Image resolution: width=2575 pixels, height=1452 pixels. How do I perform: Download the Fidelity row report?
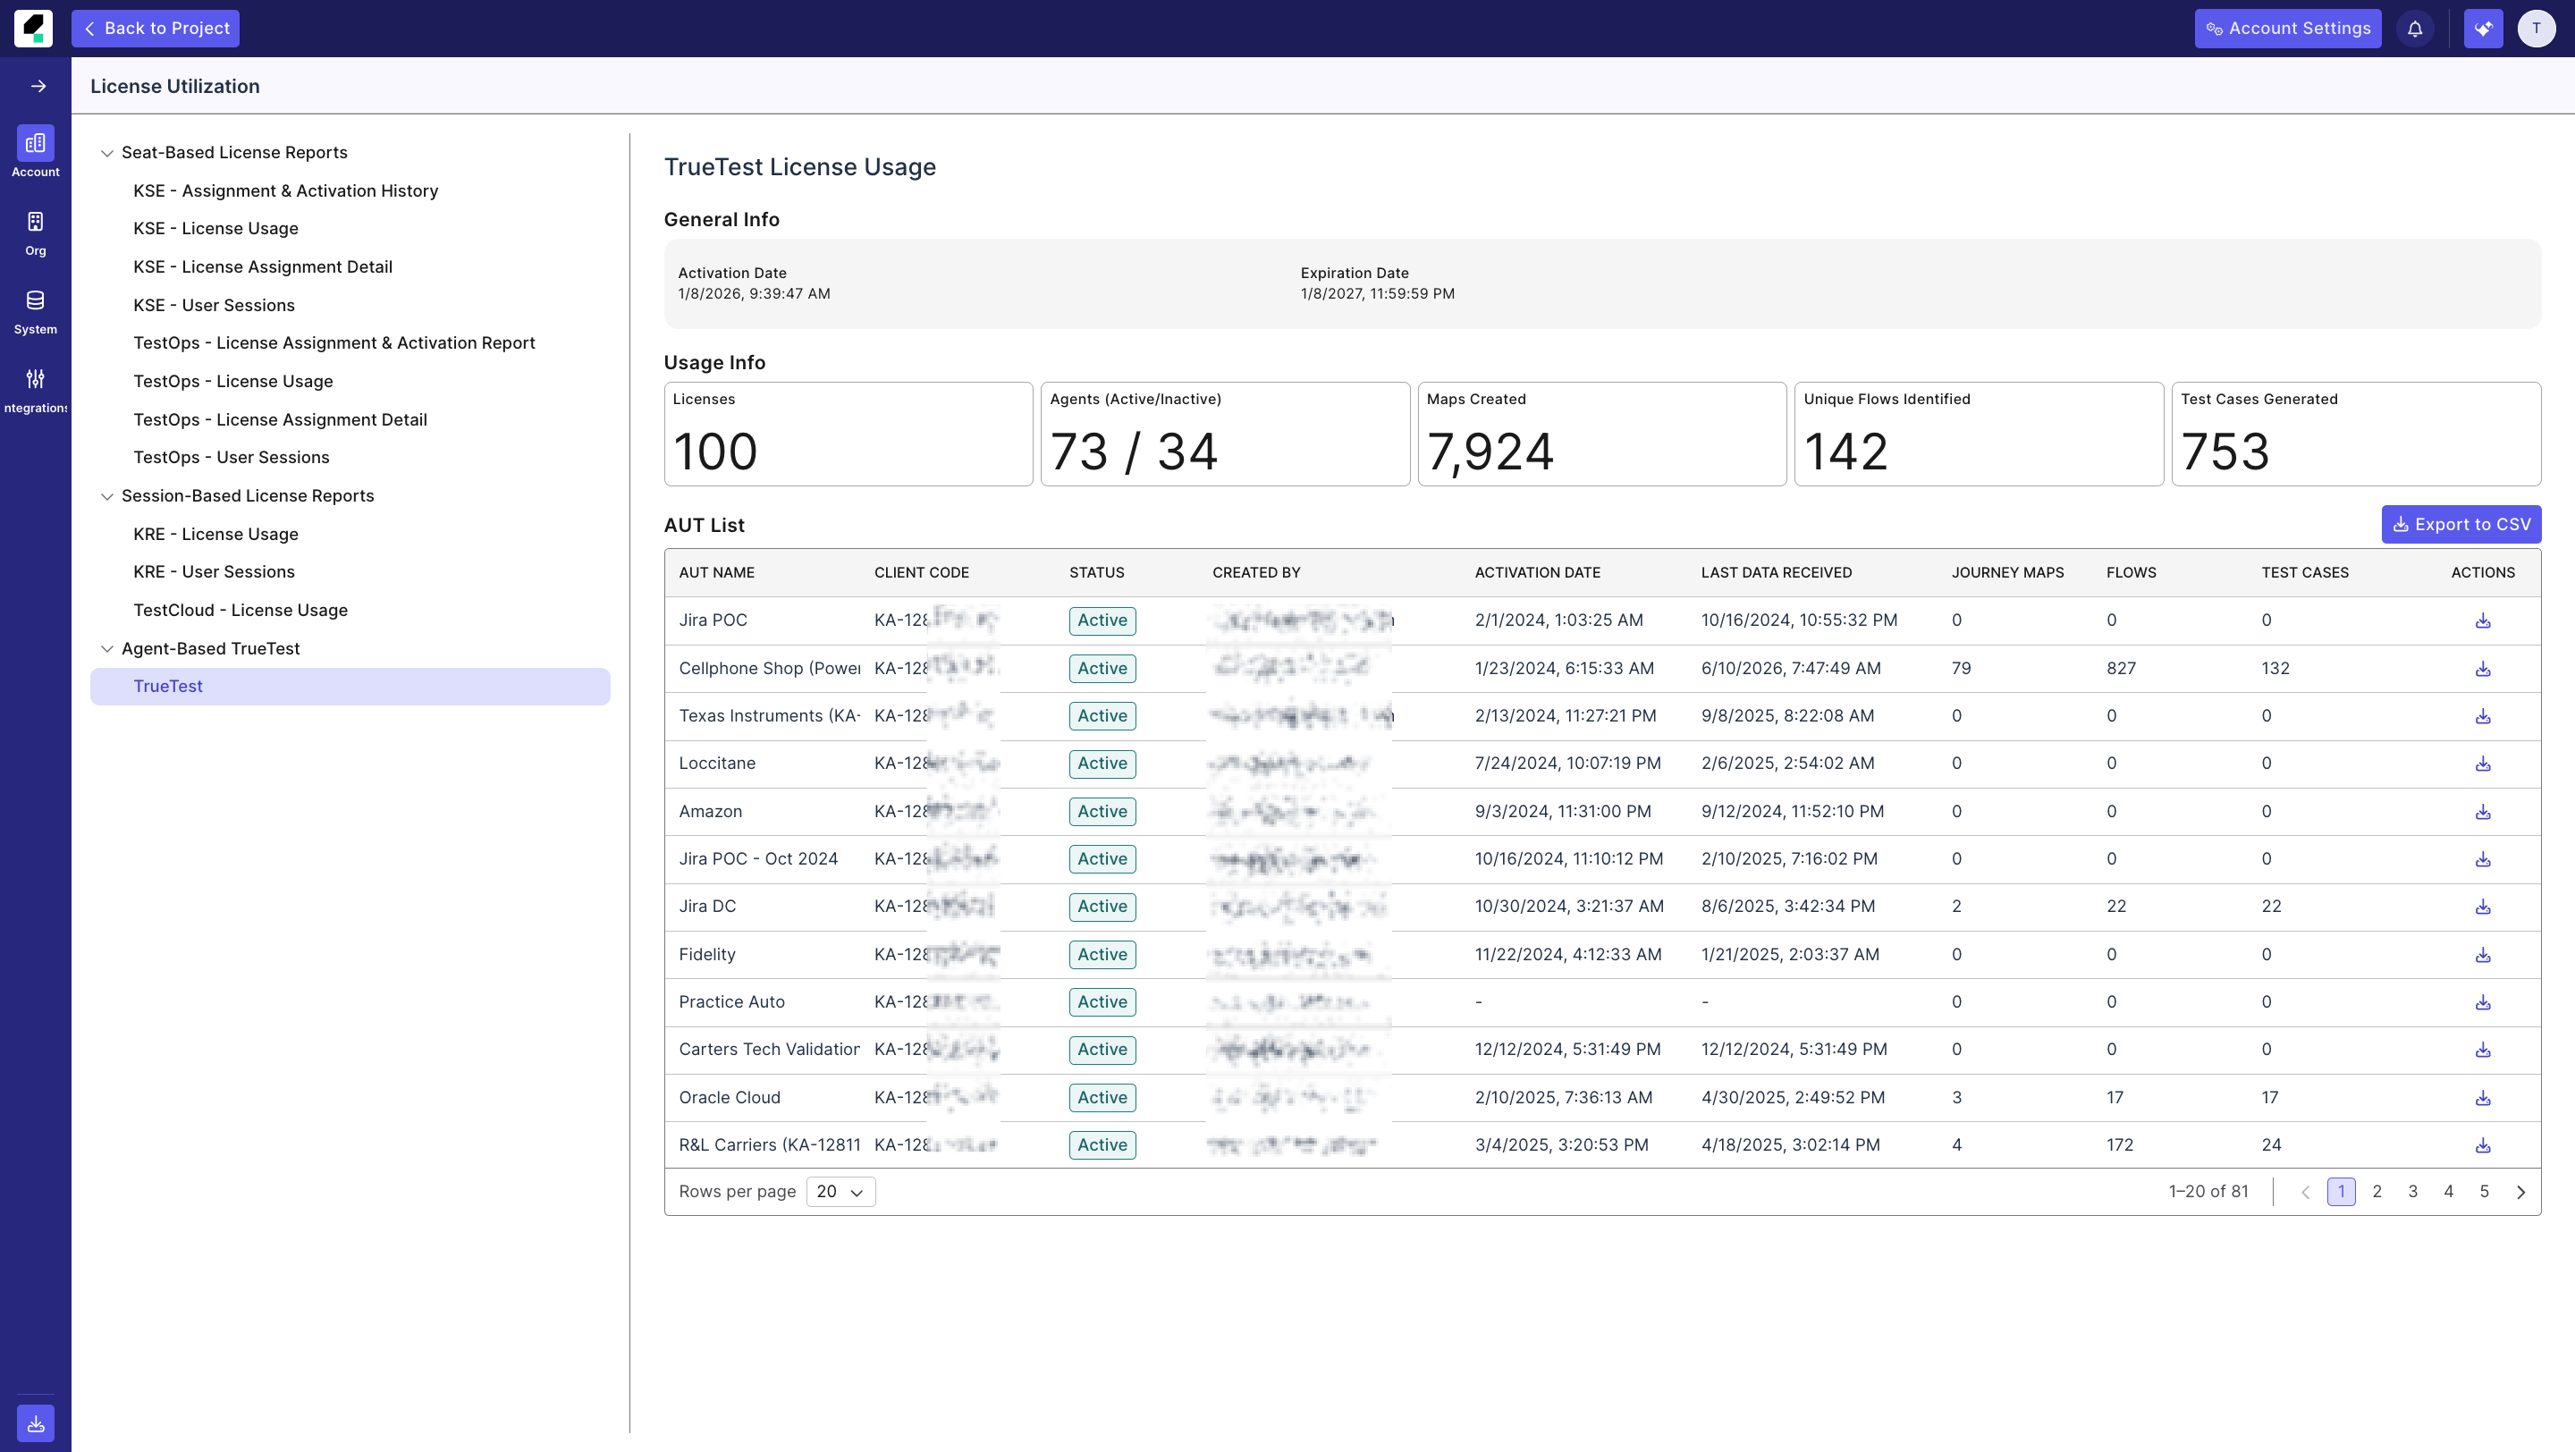pyautogui.click(x=2482, y=954)
